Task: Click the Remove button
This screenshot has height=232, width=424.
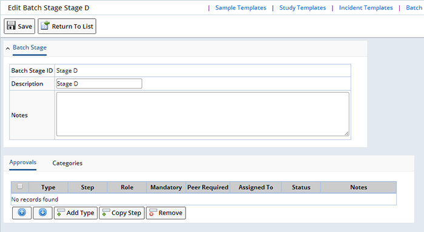Action: (166, 213)
